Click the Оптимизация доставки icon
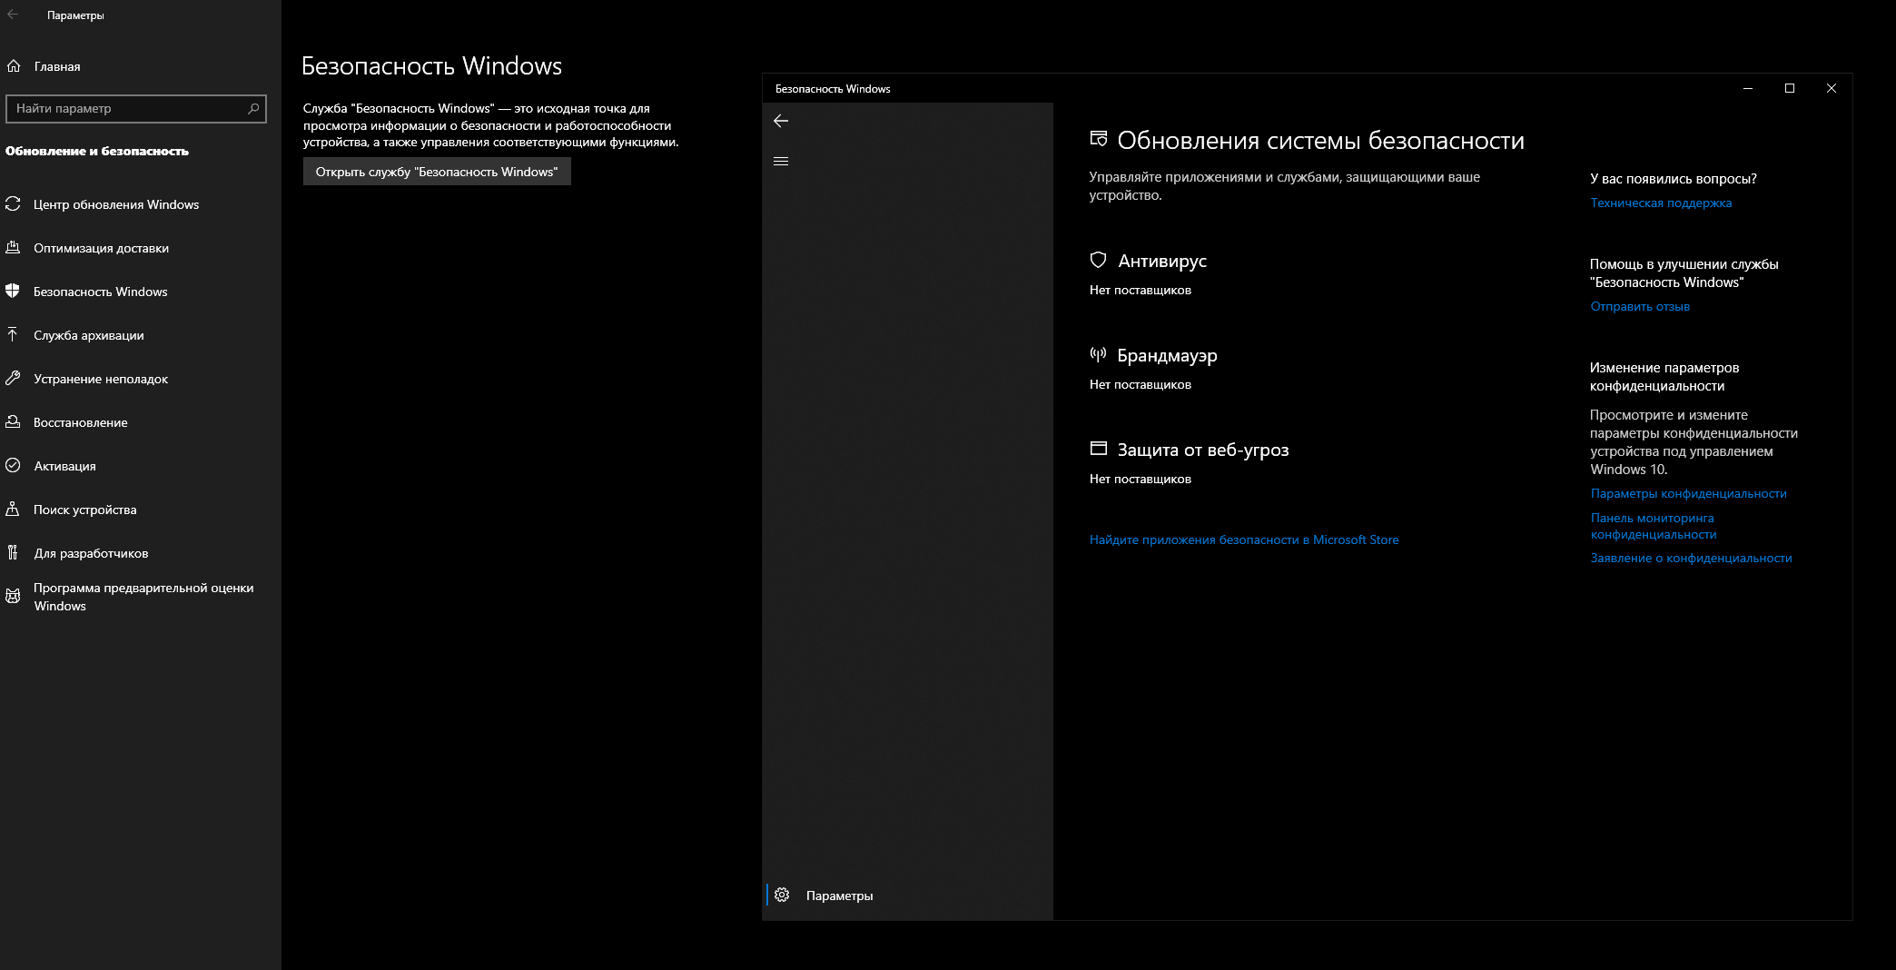The height and width of the screenshot is (970, 1896). [13, 248]
